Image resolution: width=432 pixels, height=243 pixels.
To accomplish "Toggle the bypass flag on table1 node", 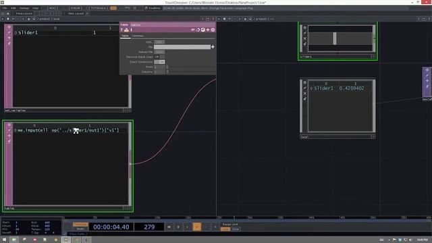I will click(9, 130).
